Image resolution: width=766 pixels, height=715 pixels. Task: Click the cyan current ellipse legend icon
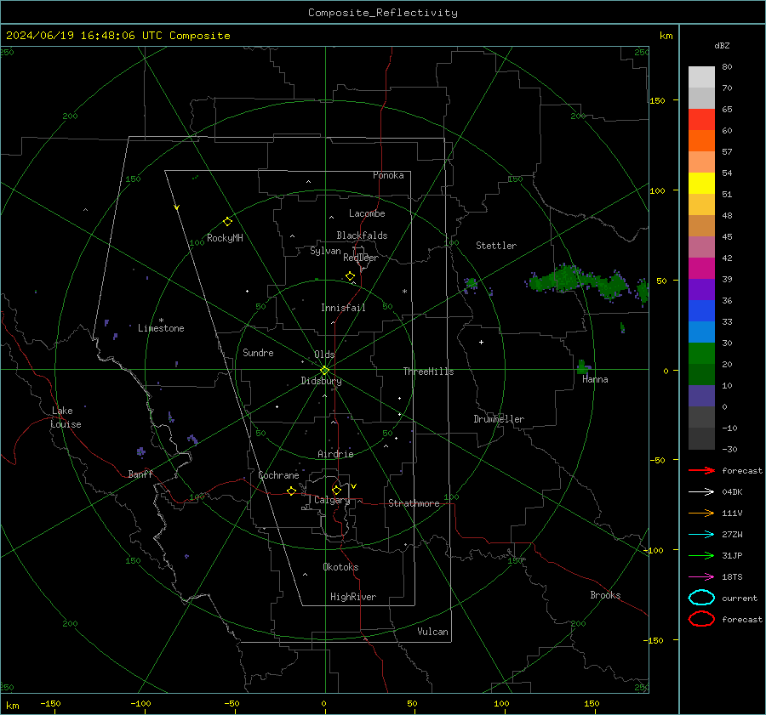point(701,598)
